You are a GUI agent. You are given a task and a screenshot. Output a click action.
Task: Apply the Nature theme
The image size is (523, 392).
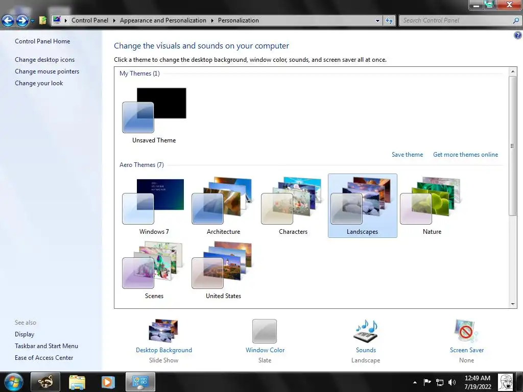coord(432,206)
